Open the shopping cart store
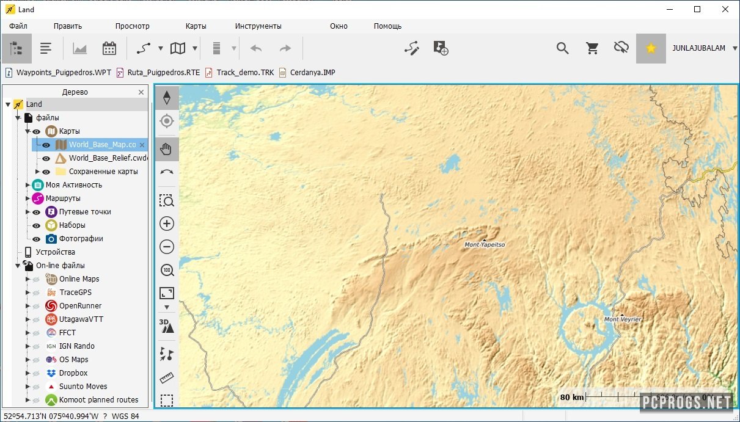 [x=592, y=48]
